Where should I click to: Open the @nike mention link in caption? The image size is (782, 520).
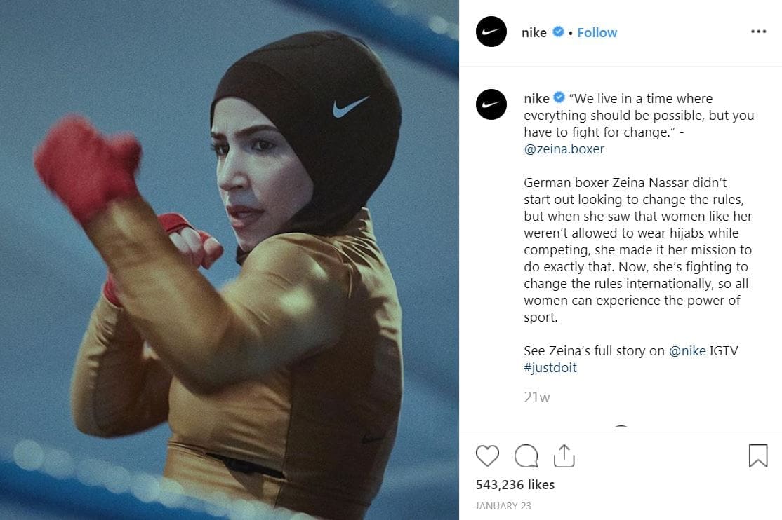click(x=687, y=350)
